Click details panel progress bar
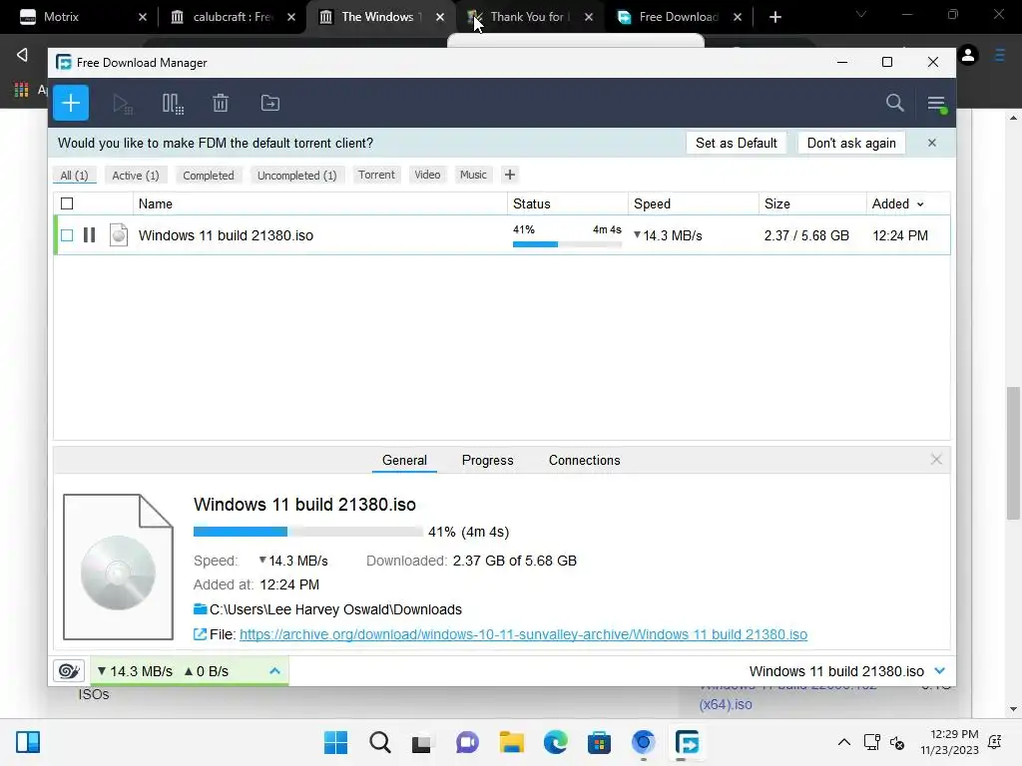 click(x=307, y=532)
